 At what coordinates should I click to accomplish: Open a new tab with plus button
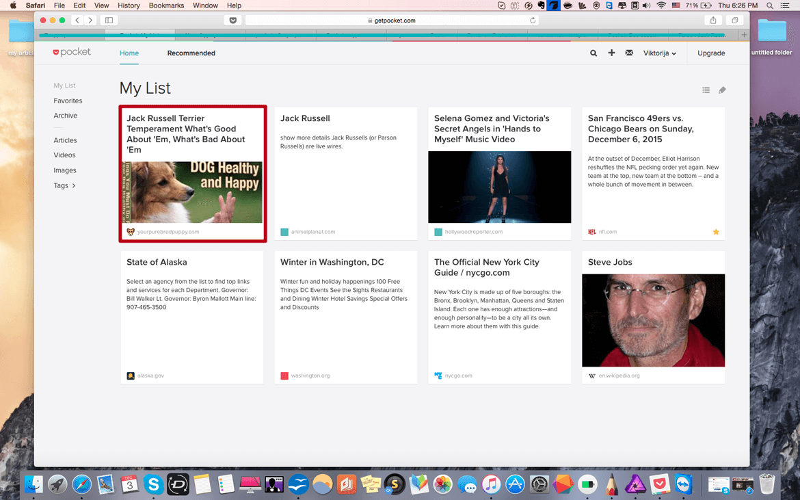[744, 35]
